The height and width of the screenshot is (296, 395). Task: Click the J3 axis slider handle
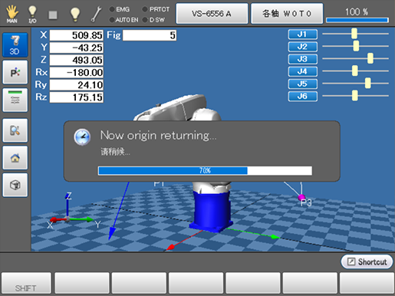point(370,58)
